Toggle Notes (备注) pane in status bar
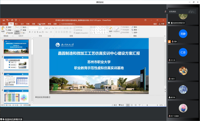The image size is (200, 121). tap(114, 105)
